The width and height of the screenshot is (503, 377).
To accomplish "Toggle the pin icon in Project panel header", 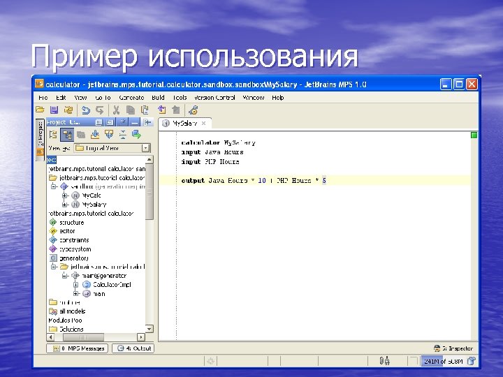I will pos(122,122).
